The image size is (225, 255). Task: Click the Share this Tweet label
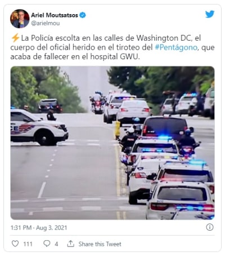(100, 244)
